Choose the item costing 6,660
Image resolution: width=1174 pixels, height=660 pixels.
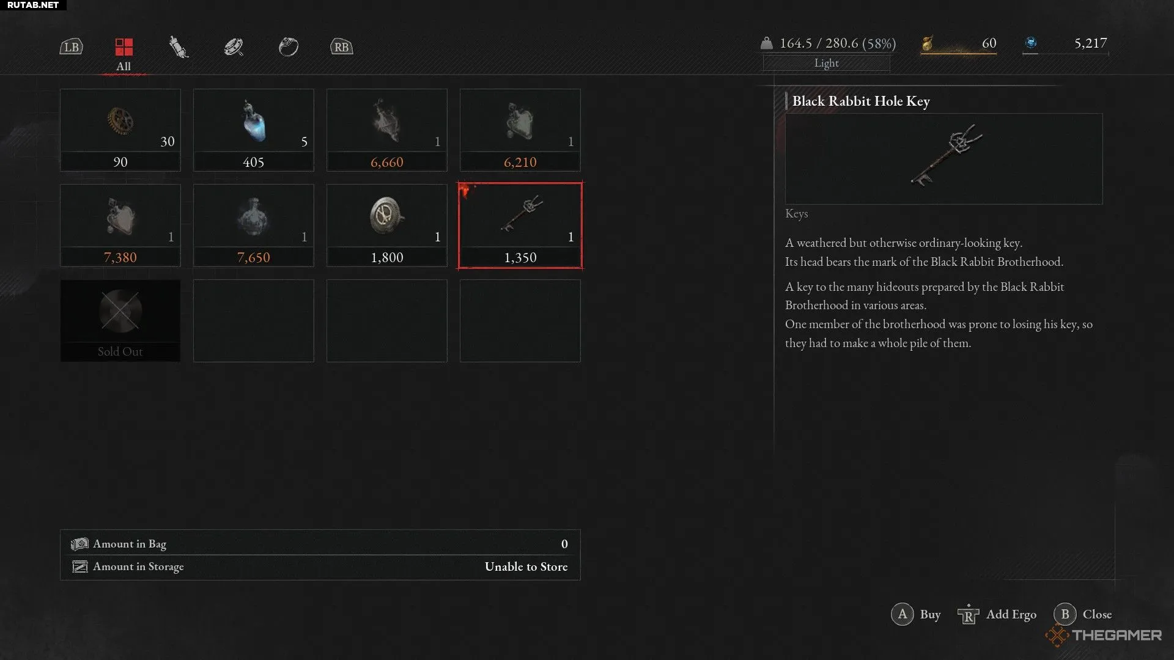(387, 130)
